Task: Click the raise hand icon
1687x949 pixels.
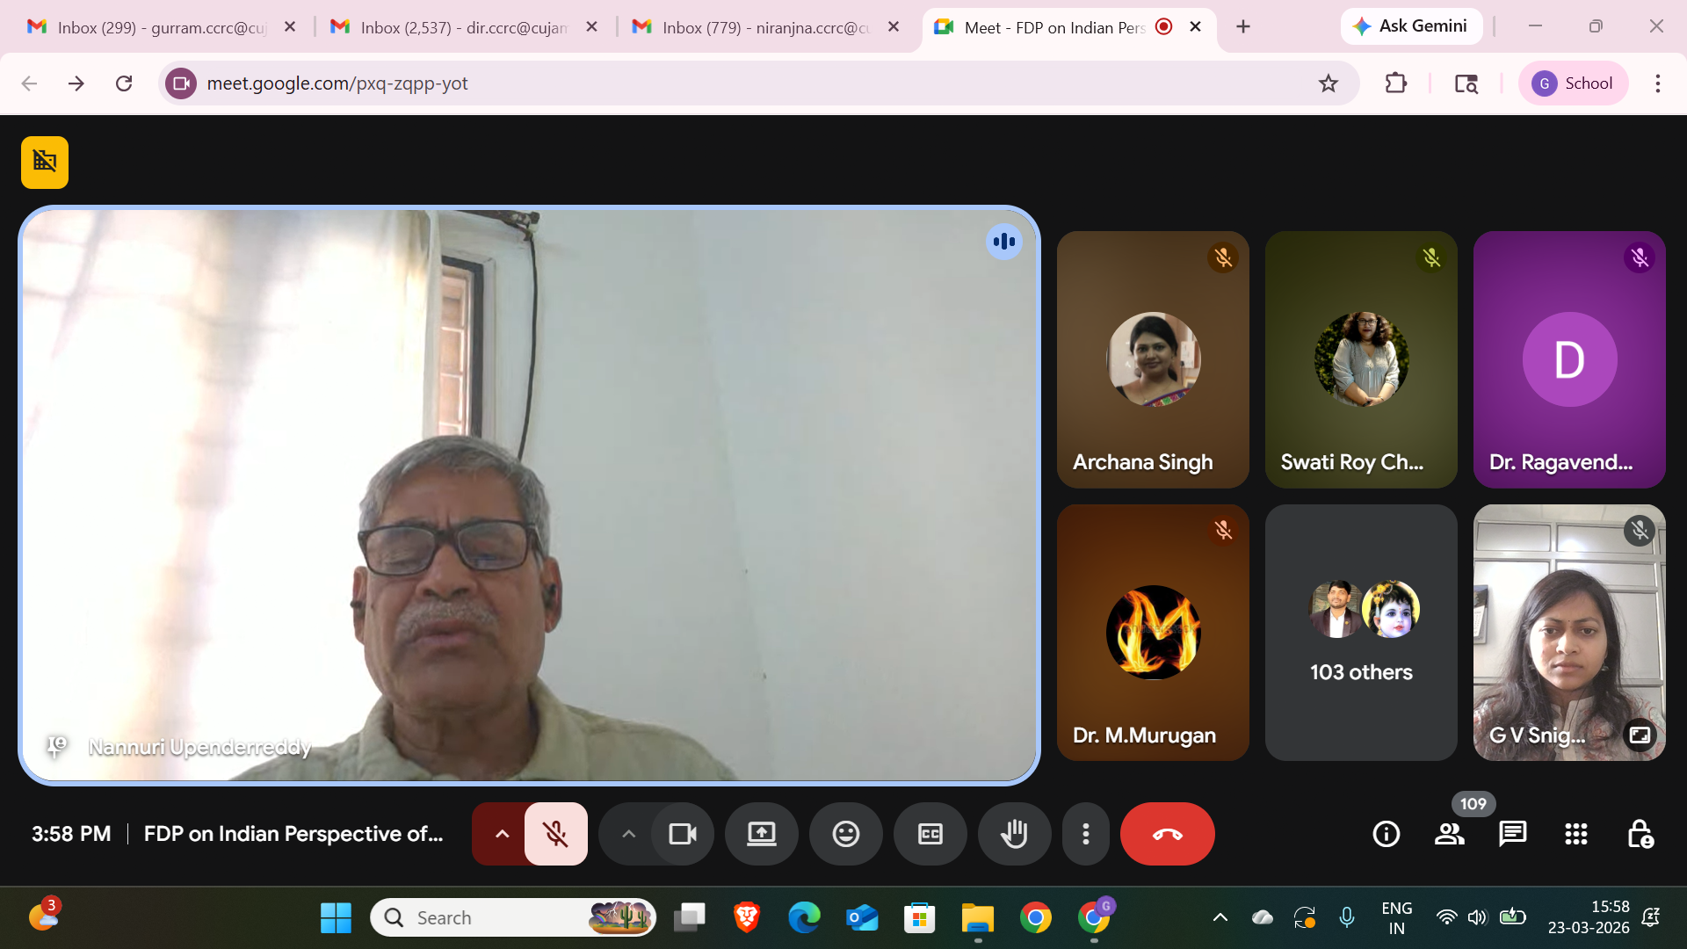Action: (x=1014, y=834)
